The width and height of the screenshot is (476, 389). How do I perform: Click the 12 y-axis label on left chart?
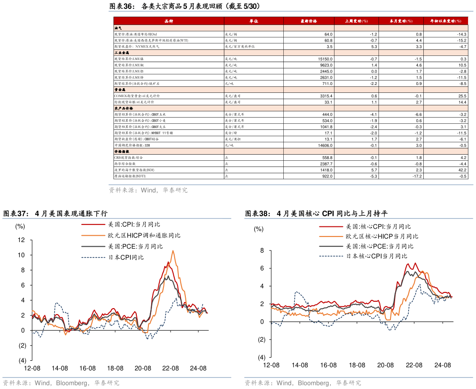point(21,240)
